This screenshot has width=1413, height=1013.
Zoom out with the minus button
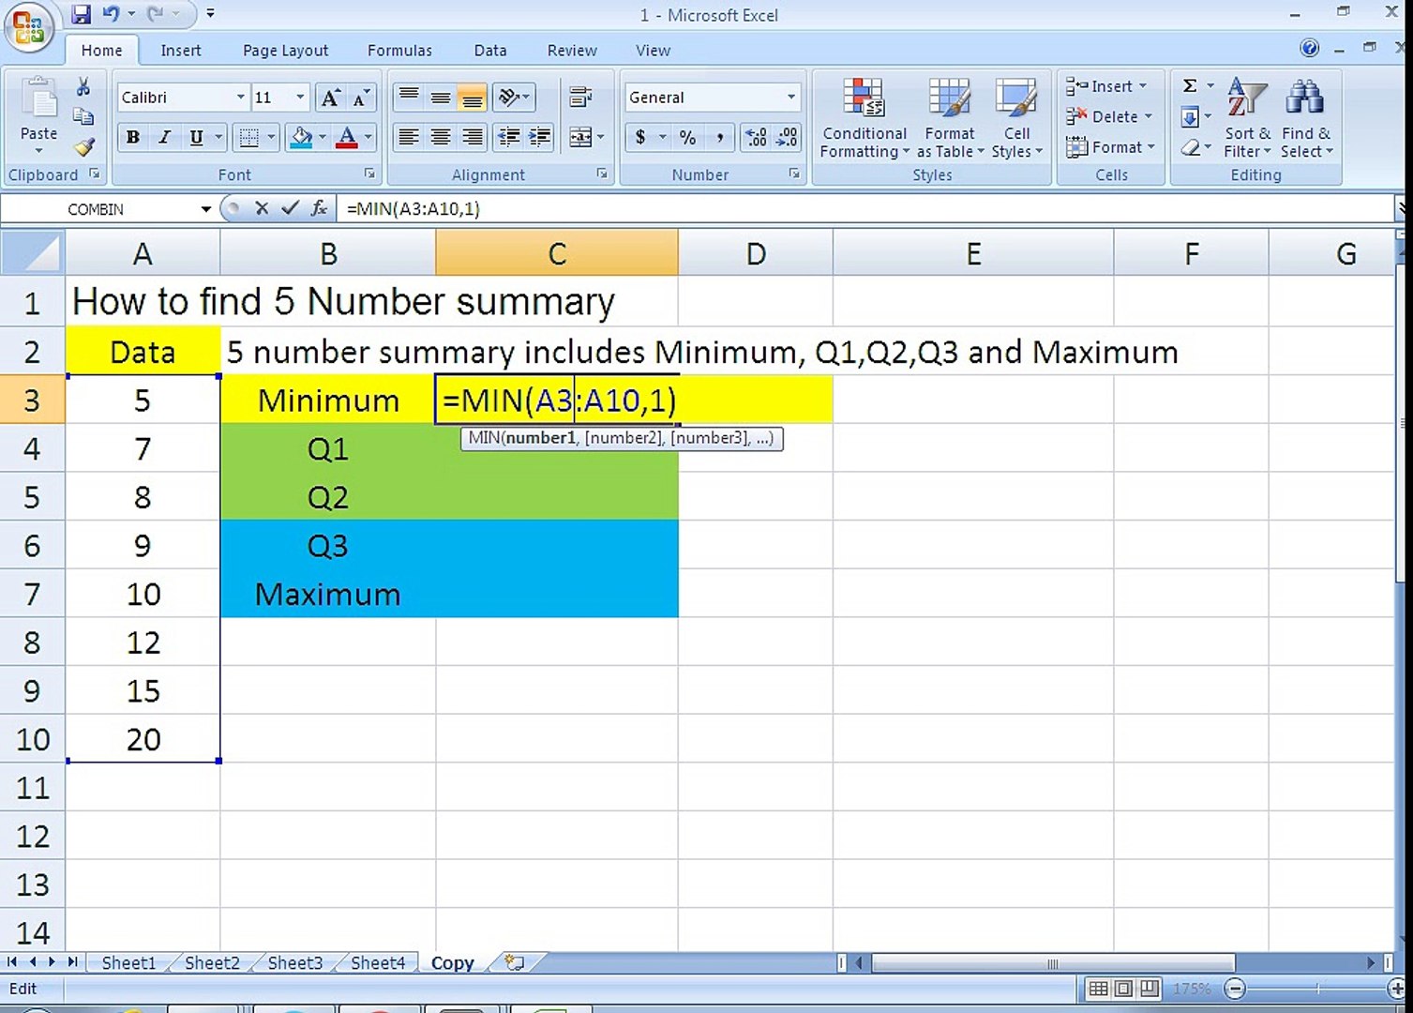pos(1236,989)
